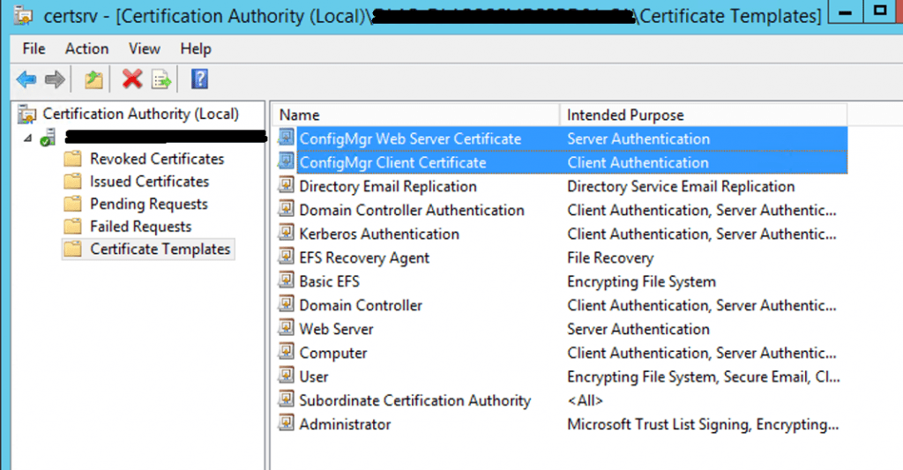Open the Help menu
The height and width of the screenshot is (470, 903).
(x=196, y=49)
